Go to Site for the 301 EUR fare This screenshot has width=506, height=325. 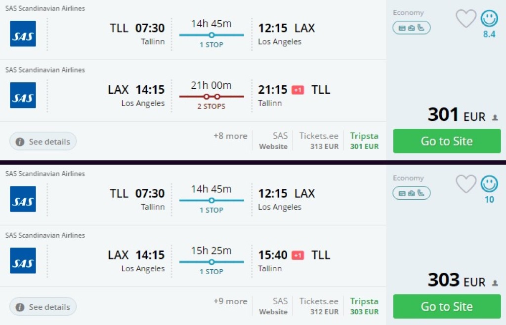coord(447,141)
